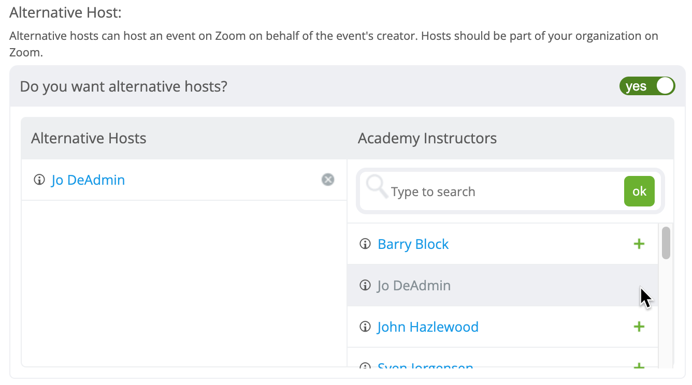Viewport: 692px width, 385px height.
Task: Click the Type to search field
Action: (x=505, y=191)
